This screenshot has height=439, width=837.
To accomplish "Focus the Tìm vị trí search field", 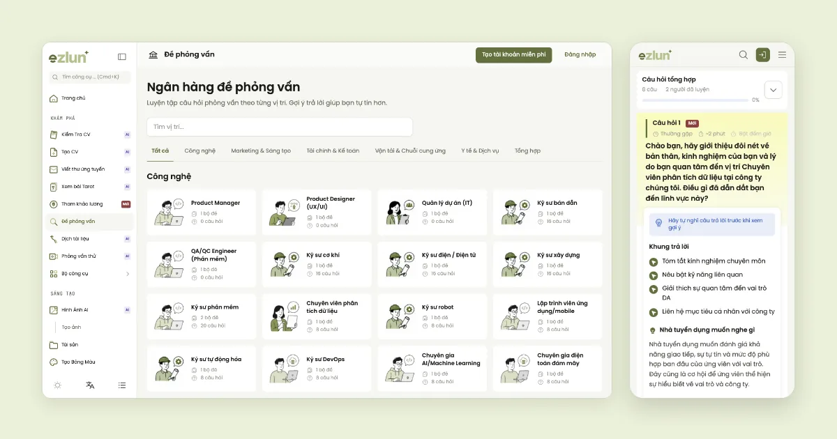I will 280,127.
